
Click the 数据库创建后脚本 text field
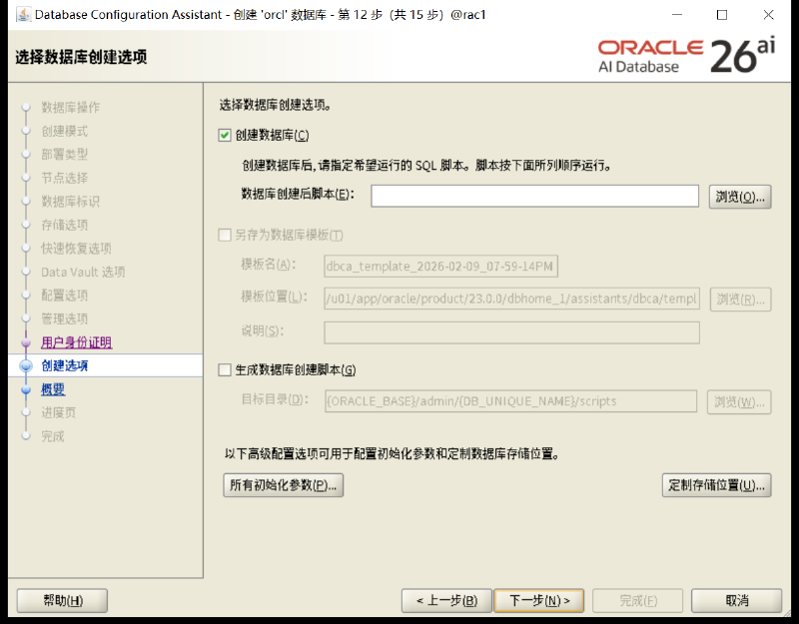(x=534, y=196)
